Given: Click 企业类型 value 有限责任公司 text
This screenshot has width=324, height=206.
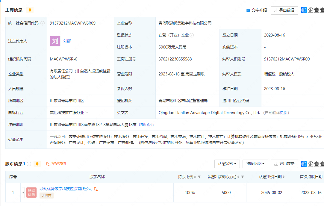Looking at the screenshot, I should [80, 74].
